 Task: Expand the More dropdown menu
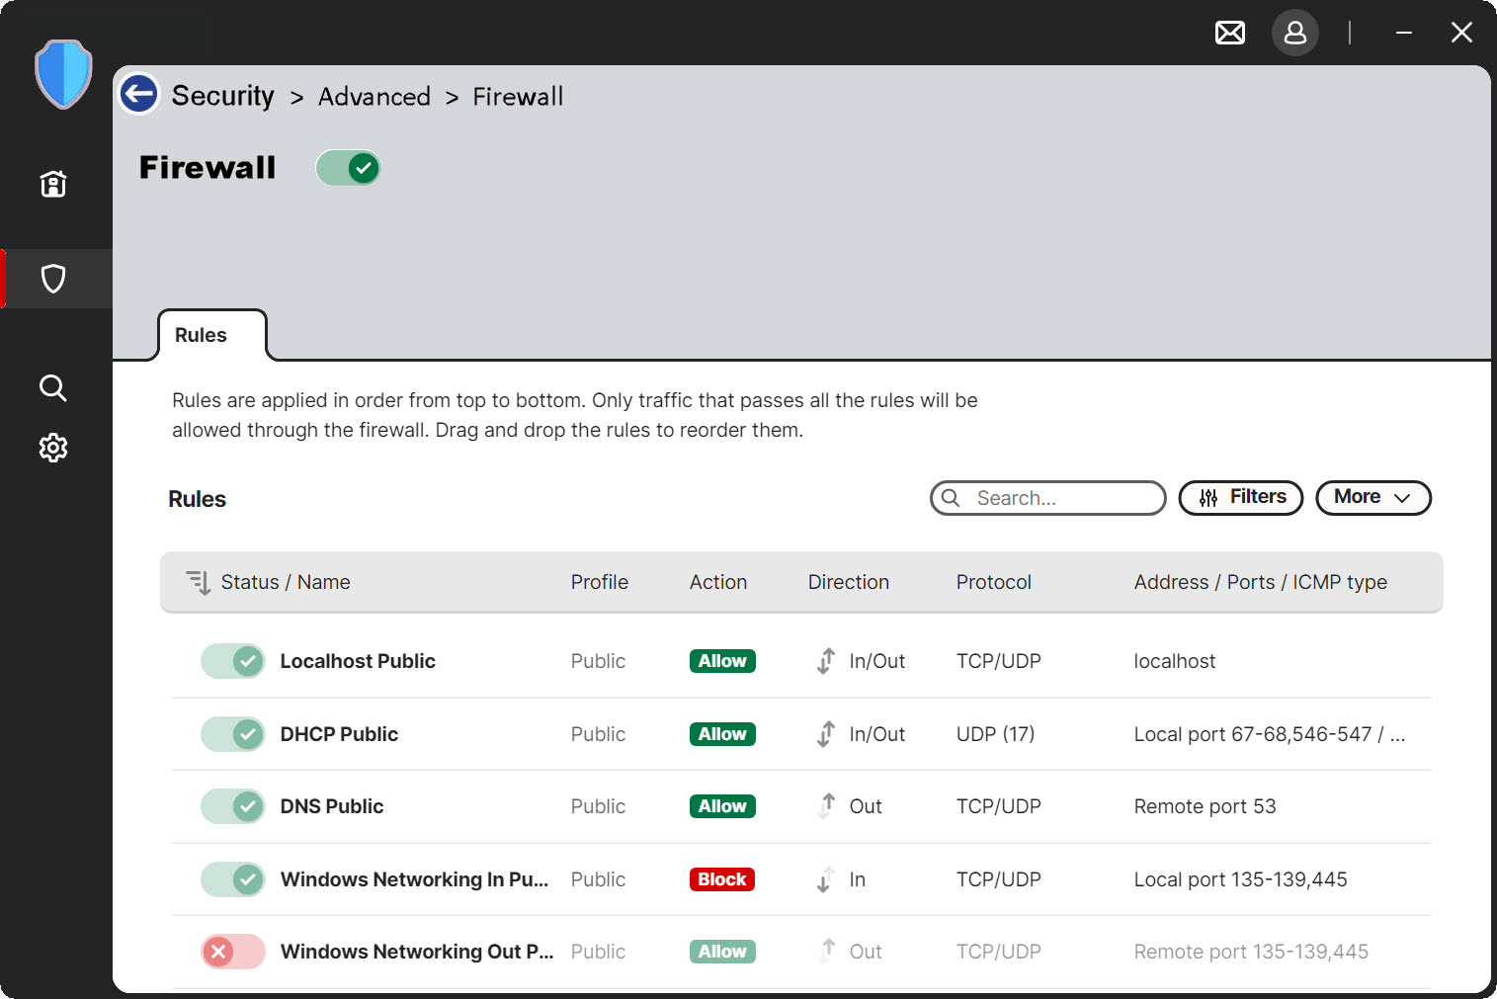1372,498
